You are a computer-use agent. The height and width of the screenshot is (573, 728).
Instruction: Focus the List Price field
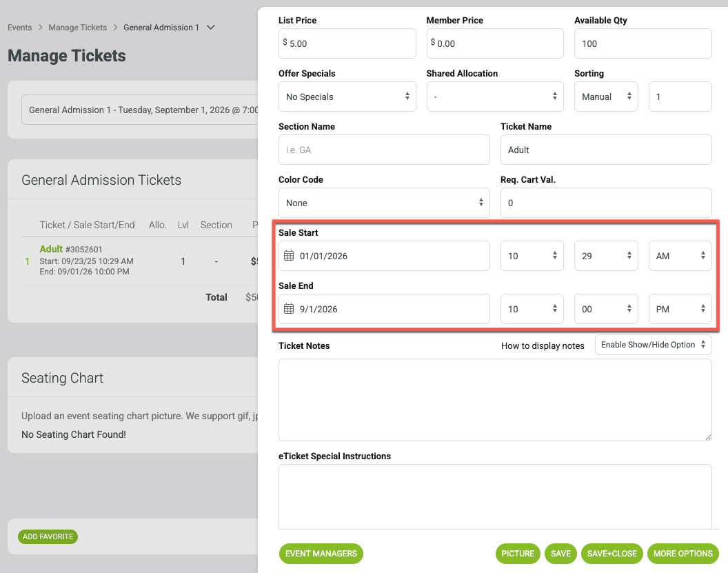coord(347,43)
